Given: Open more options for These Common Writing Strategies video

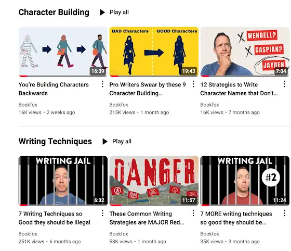Looking at the screenshot, I should [193, 213].
